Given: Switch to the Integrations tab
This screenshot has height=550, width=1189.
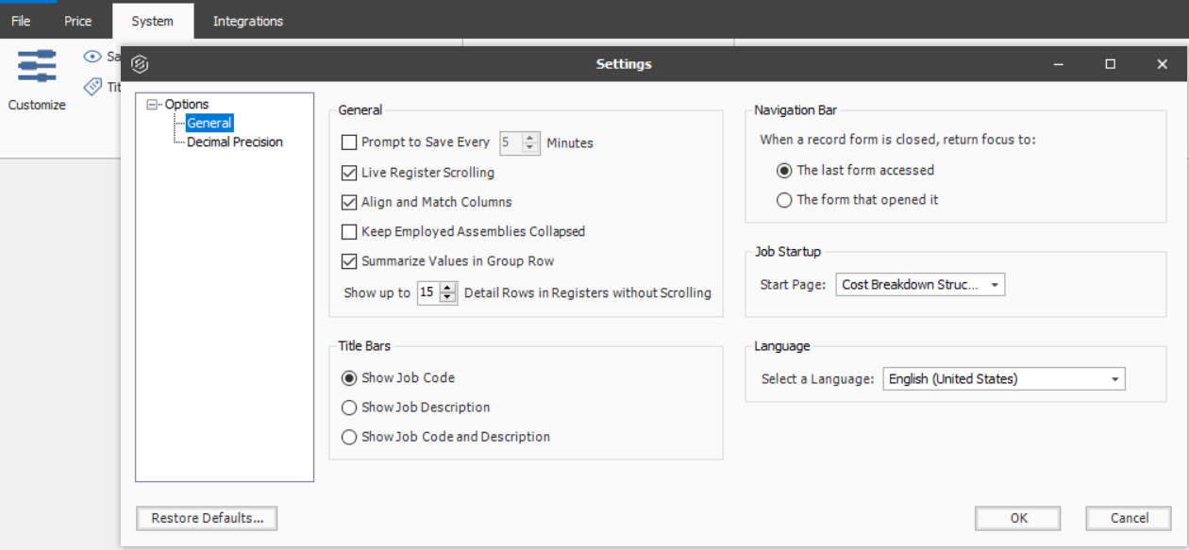Looking at the screenshot, I should tap(247, 20).
